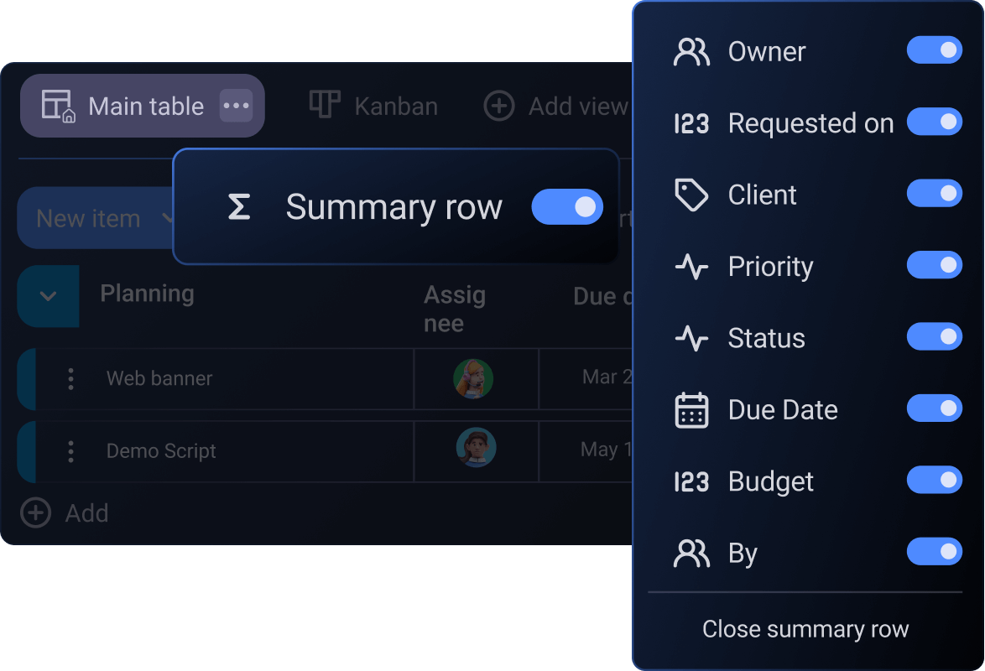Click Close summary row
The width and height of the screenshot is (985, 671).
pyautogui.click(x=805, y=629)
